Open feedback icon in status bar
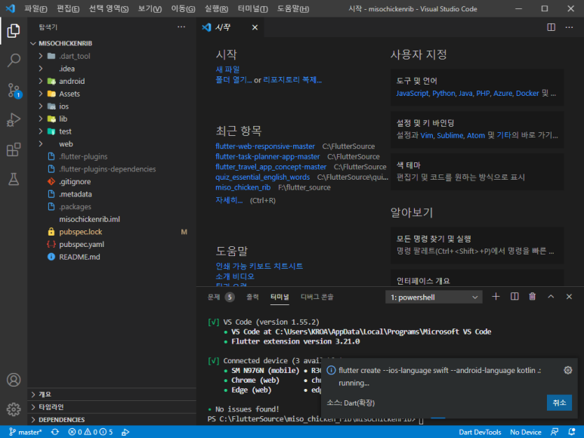The height and width of the screenshot is (438, 584). [555, 432]
